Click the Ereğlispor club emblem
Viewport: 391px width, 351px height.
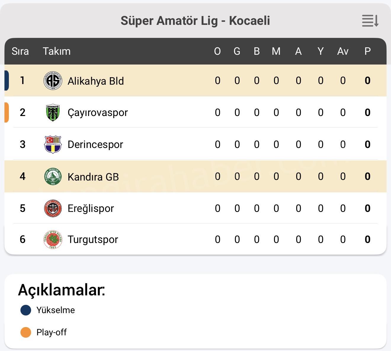point(53,208)
